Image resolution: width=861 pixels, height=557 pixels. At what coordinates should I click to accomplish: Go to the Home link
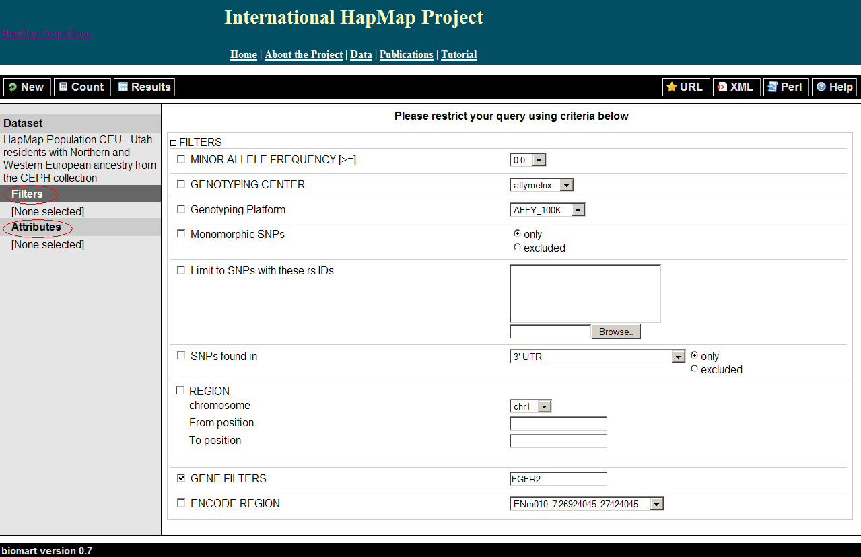click(x=244, y=54)
